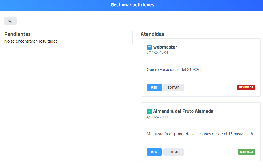This screenshot has height=168, width=263.
Task: Click the 4/11/24 20:11 timestamp
Action: tap(157, 117)
